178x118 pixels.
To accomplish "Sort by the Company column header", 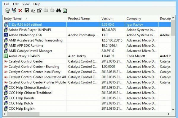I will pos(141,19).
